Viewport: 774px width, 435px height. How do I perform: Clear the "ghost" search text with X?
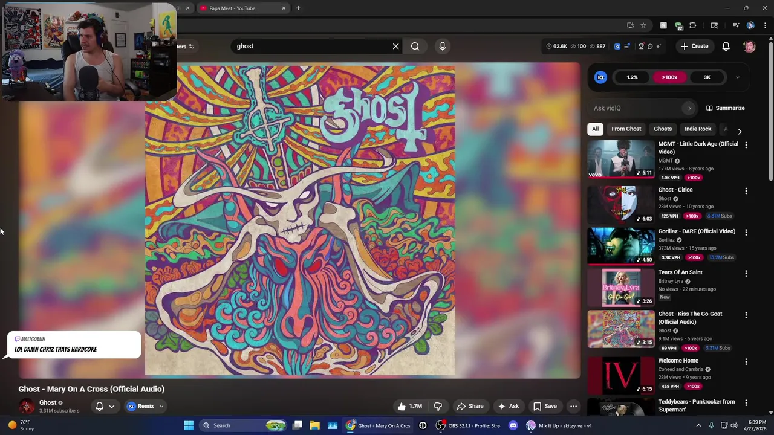(x=396, y=47)
